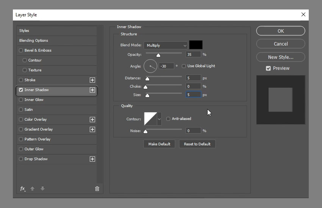Confirm with the OK button
The height and width of the screenshot is (208, 322).
click(280, 31)
